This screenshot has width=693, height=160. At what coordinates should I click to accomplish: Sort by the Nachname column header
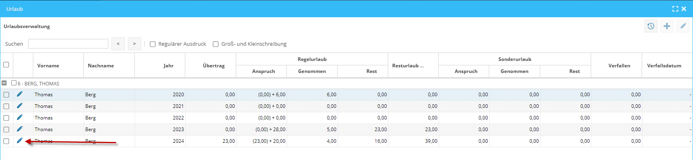tap(101, 65)
